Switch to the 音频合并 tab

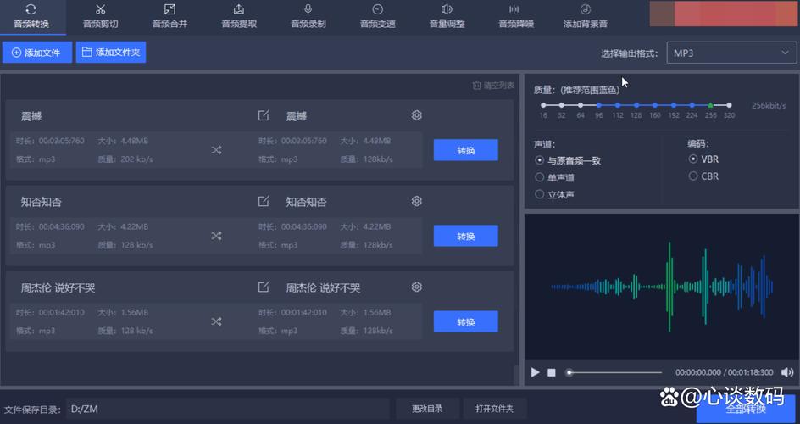click(169, 17)
